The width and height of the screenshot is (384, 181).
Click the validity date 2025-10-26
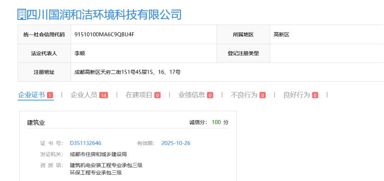(x=176, y=143)
